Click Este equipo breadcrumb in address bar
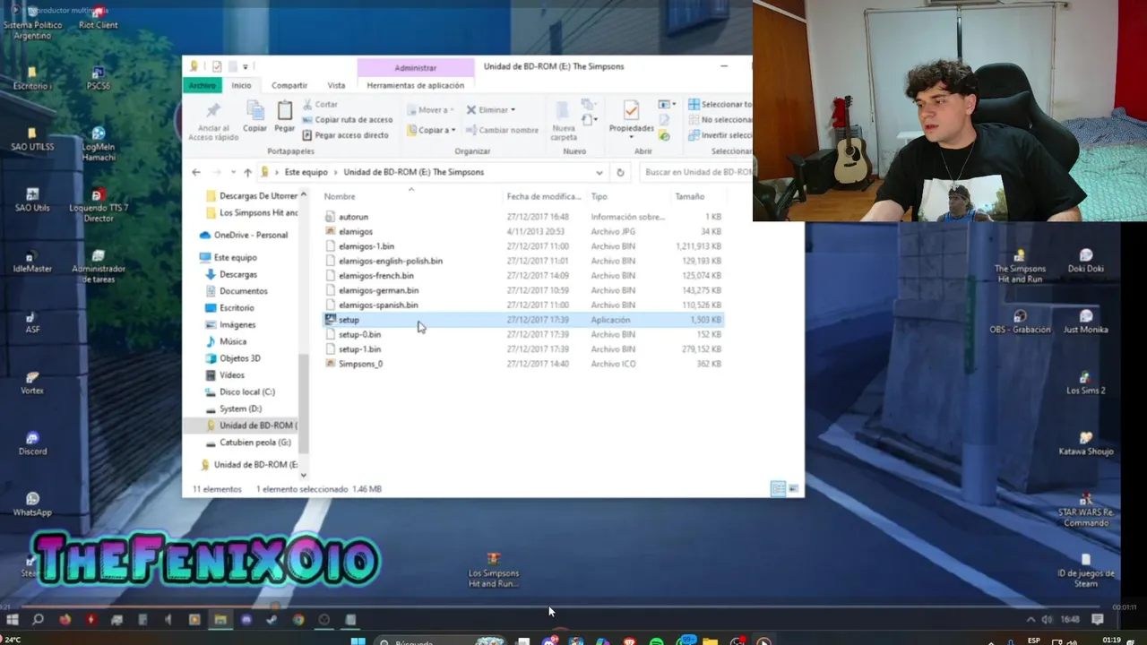 coord(306,172)
